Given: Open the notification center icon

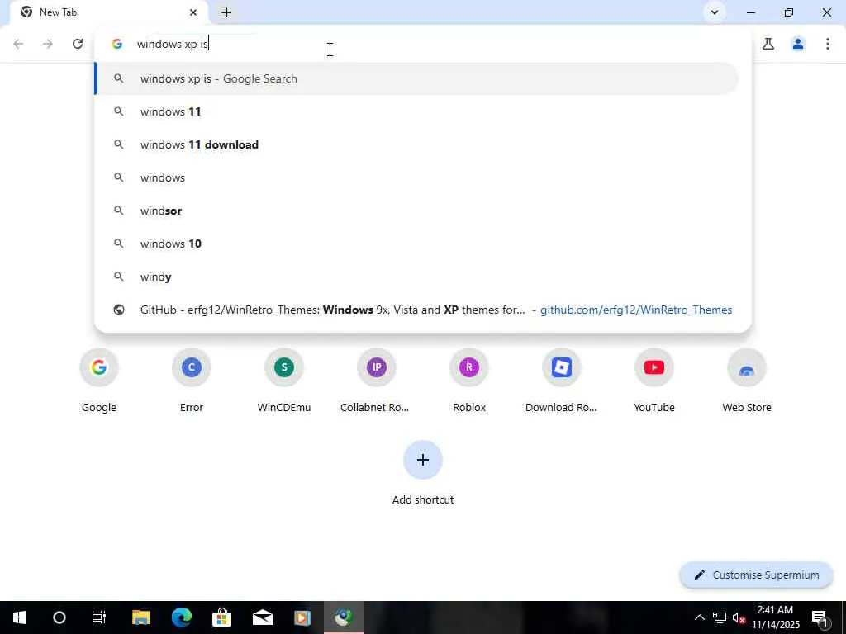Looking at the screenshot, I should click(x=820, y=617).
